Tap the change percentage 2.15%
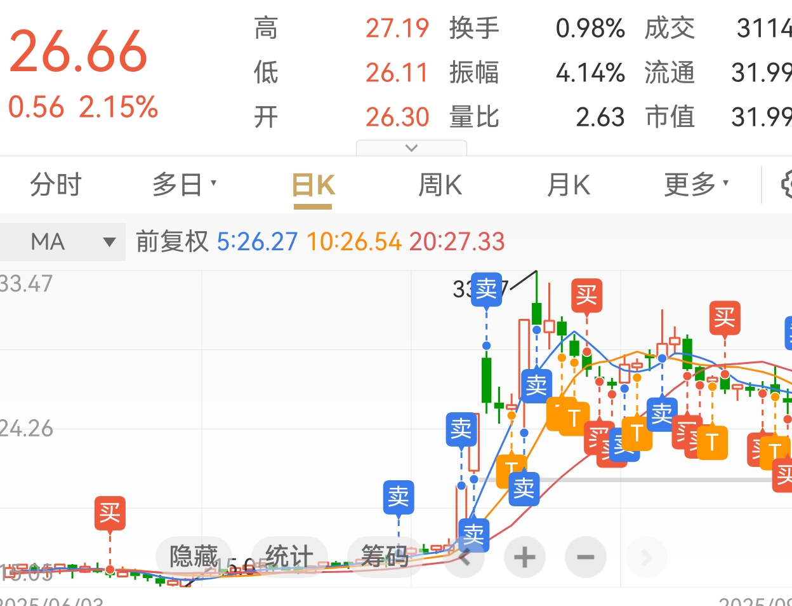The width and height of the screenshot is (792, 606). (119, 107)
